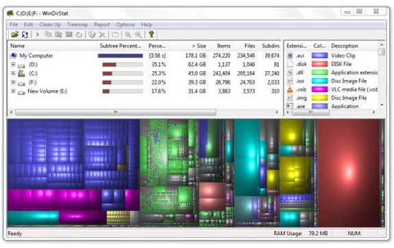Click the .img file type icon
Image resolution: width=394 pixels, height=248 pixels.
pyautogui.click(x=290, y=98)
